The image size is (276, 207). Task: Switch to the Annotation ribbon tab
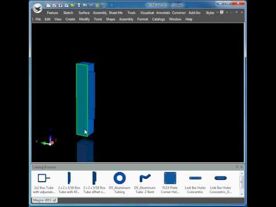[x=163, y=13]
